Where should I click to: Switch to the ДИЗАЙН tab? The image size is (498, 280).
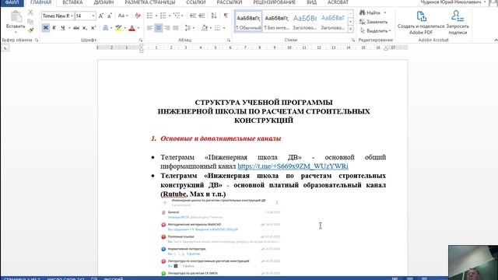click(103, 2)
